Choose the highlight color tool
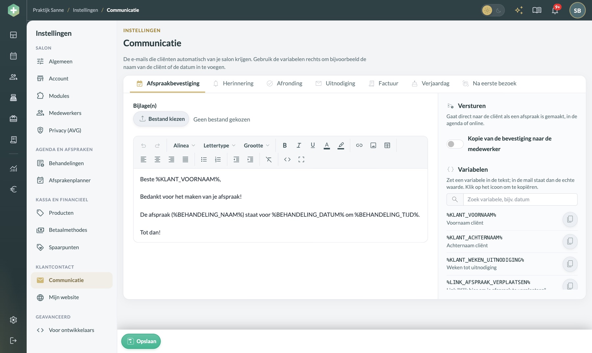This screenshot has height=353, width=592. 341,145
